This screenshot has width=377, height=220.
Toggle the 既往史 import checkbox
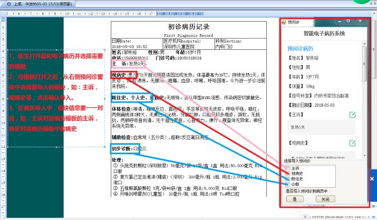[288, 179]
